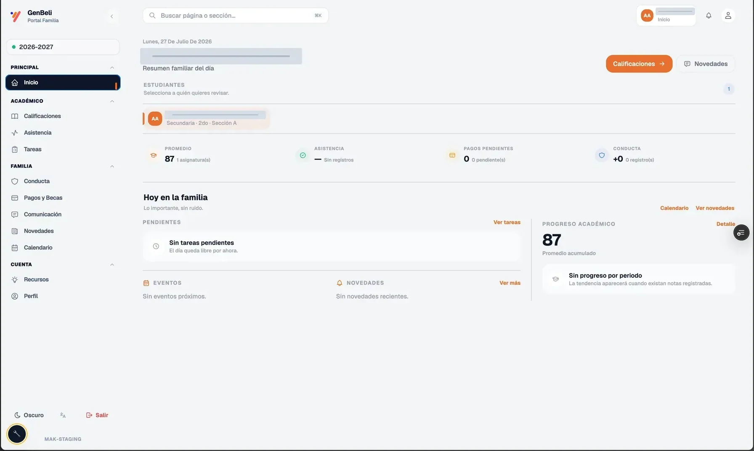Click the Salir logout icon
Screen dimensions: 754x451
89,415
